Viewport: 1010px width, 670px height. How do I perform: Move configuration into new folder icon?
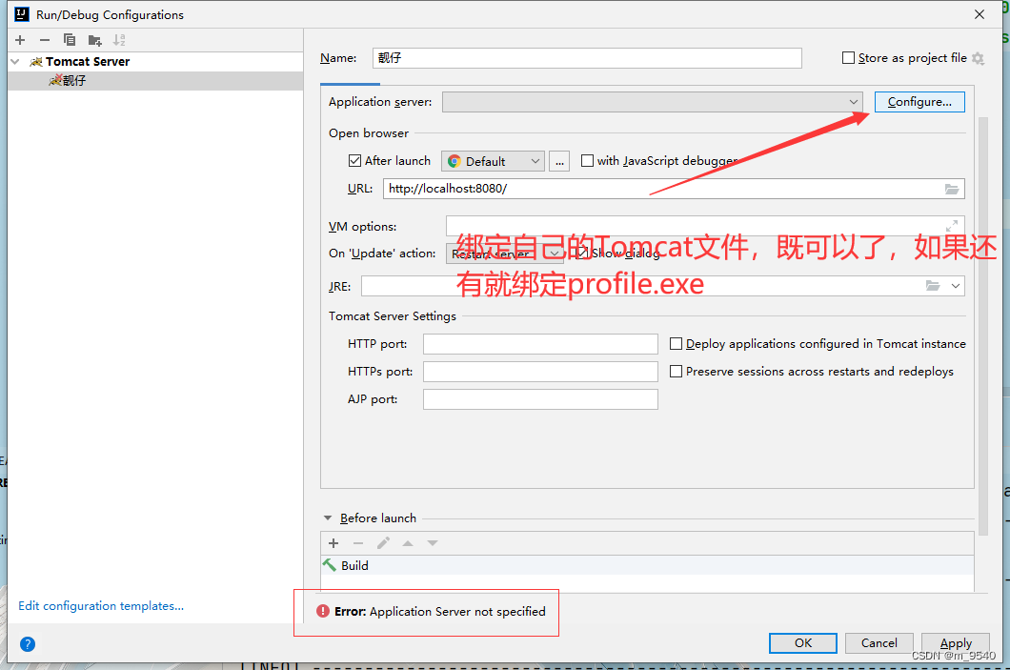point(94,41)
